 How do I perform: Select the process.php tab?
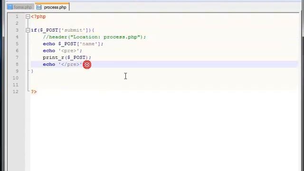(52, 7)
